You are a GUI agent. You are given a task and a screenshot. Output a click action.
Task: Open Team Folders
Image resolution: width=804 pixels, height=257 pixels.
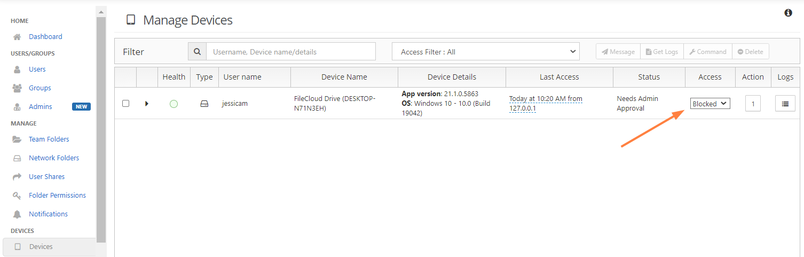click(49, 139)
